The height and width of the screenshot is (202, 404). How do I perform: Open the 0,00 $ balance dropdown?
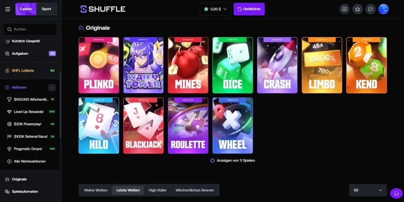(215, 9)
